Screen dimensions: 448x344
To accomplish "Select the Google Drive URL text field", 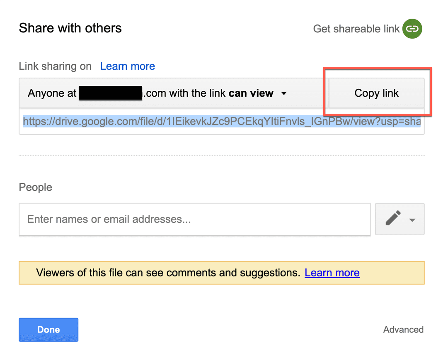I will tap(221, 122).
